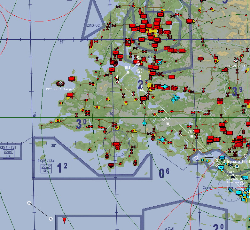Click the red inverted triangle marker at the bottom
The image size is (250, 230).
click(64, 220)
